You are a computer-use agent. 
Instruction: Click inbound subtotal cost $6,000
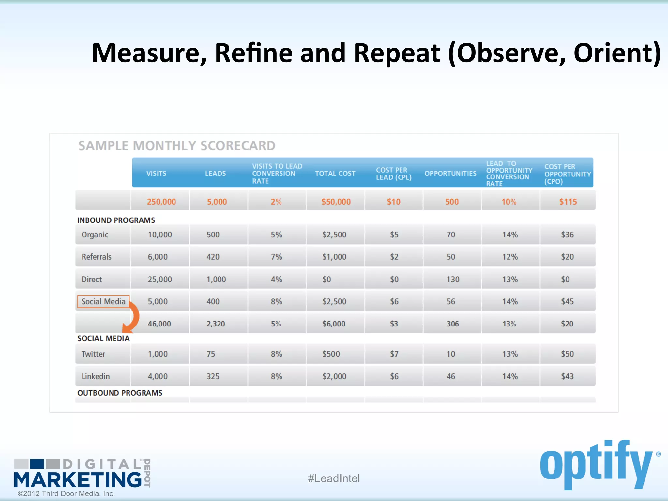334,324
